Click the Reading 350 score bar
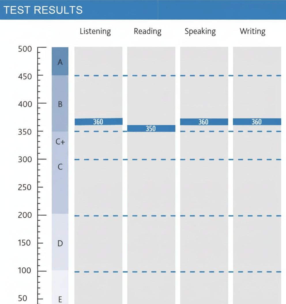The height and width of the screenshot is (304, 286). [x=151, y=128]
